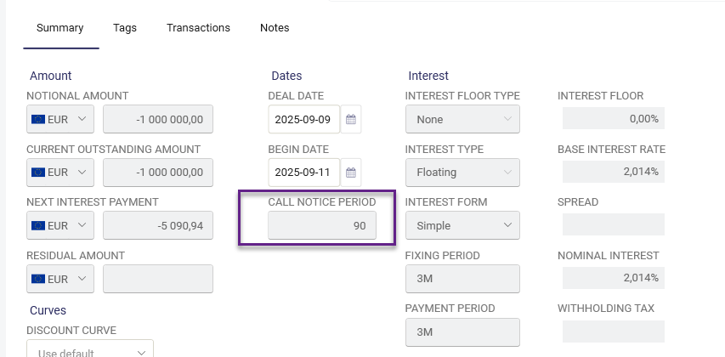Open the Discount Curve dropdown
This screenshot has width=725, height=357.
click(90, 351)
